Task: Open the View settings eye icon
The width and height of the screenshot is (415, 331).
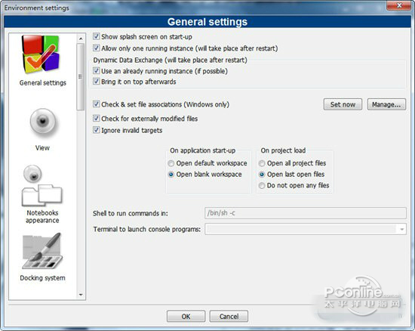Action: (x=42, y=122)
